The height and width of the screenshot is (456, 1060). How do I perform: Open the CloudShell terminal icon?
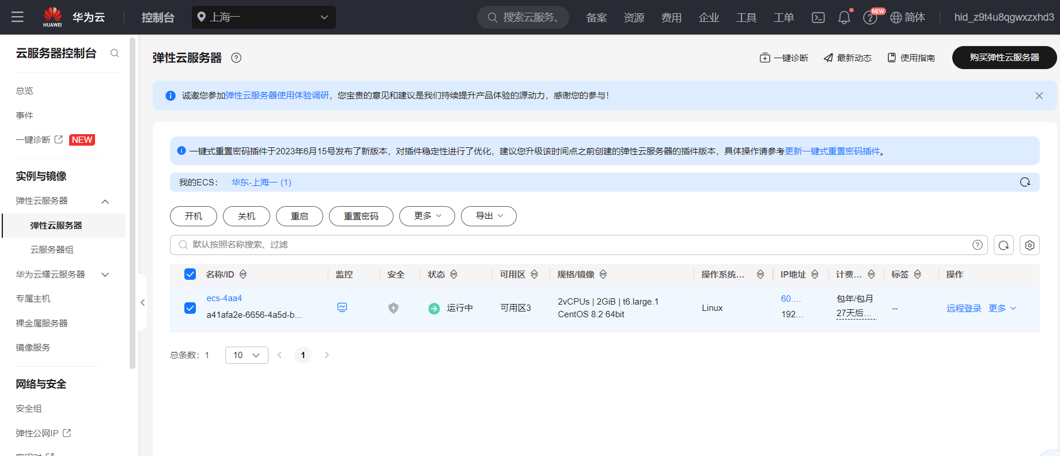818,17
